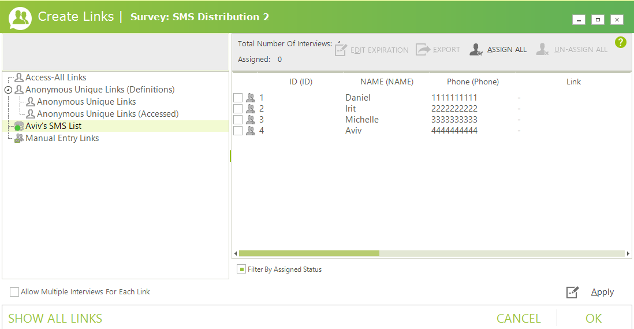Select Access-All Links in the tree
Screen dimensions: 634x329
[x=55, y=77]
